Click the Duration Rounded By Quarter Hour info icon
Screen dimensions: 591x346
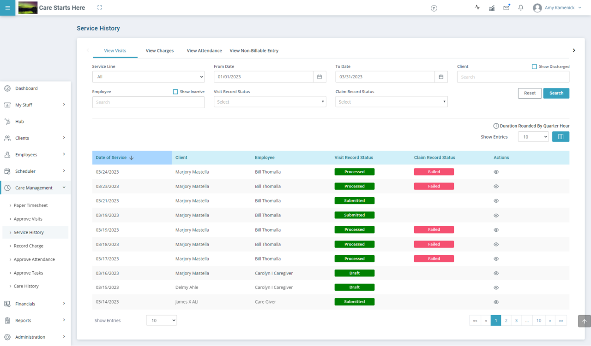coord(495,125)
